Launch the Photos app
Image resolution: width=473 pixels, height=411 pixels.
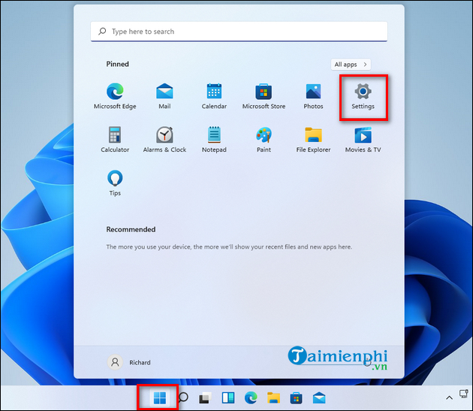[313, 92]
